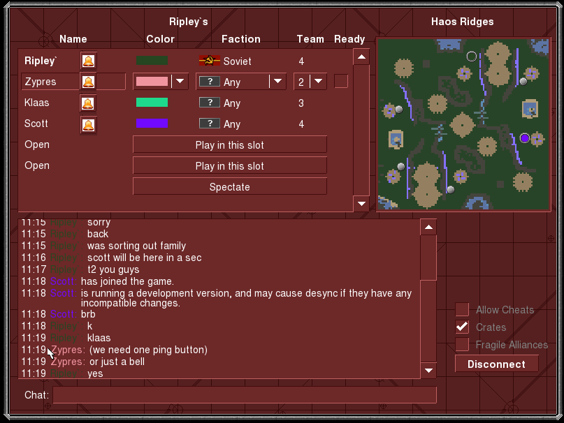Select the hollow ring spawn point at the top of the map
564x423 pixels.
[472, 57]
